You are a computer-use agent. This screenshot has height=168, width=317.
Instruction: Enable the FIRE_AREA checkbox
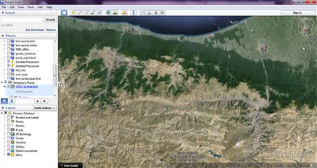[8, 49]
